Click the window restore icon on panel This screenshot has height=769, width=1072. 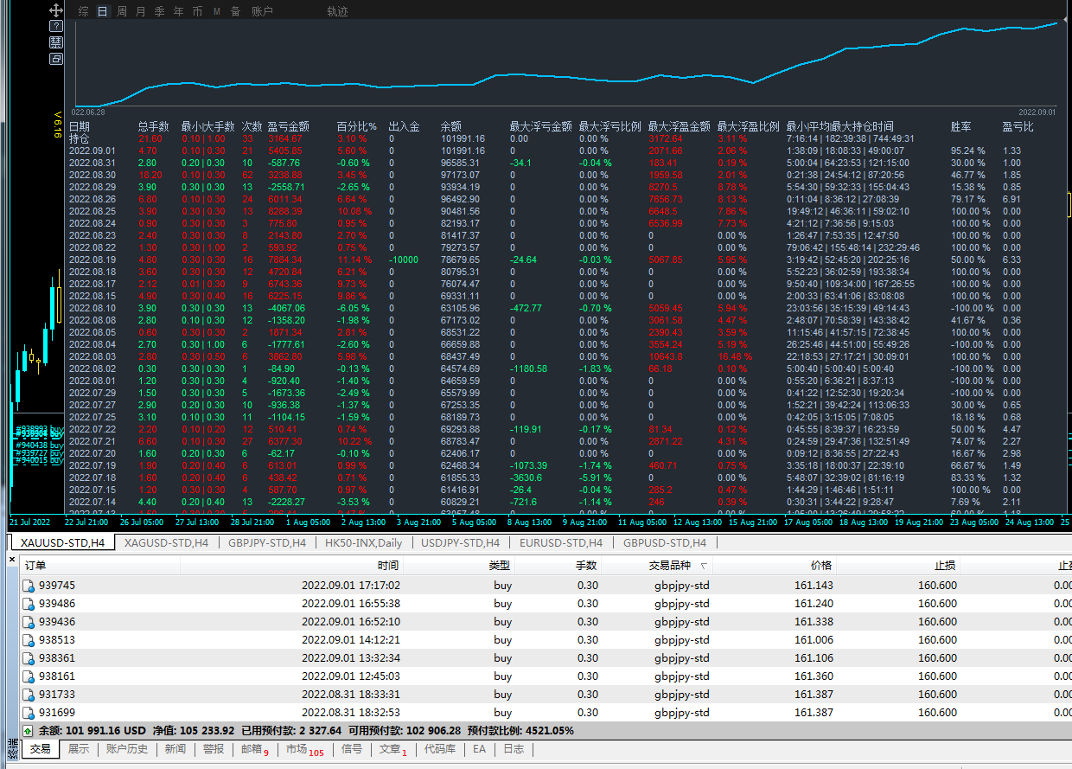coord(56,59)
